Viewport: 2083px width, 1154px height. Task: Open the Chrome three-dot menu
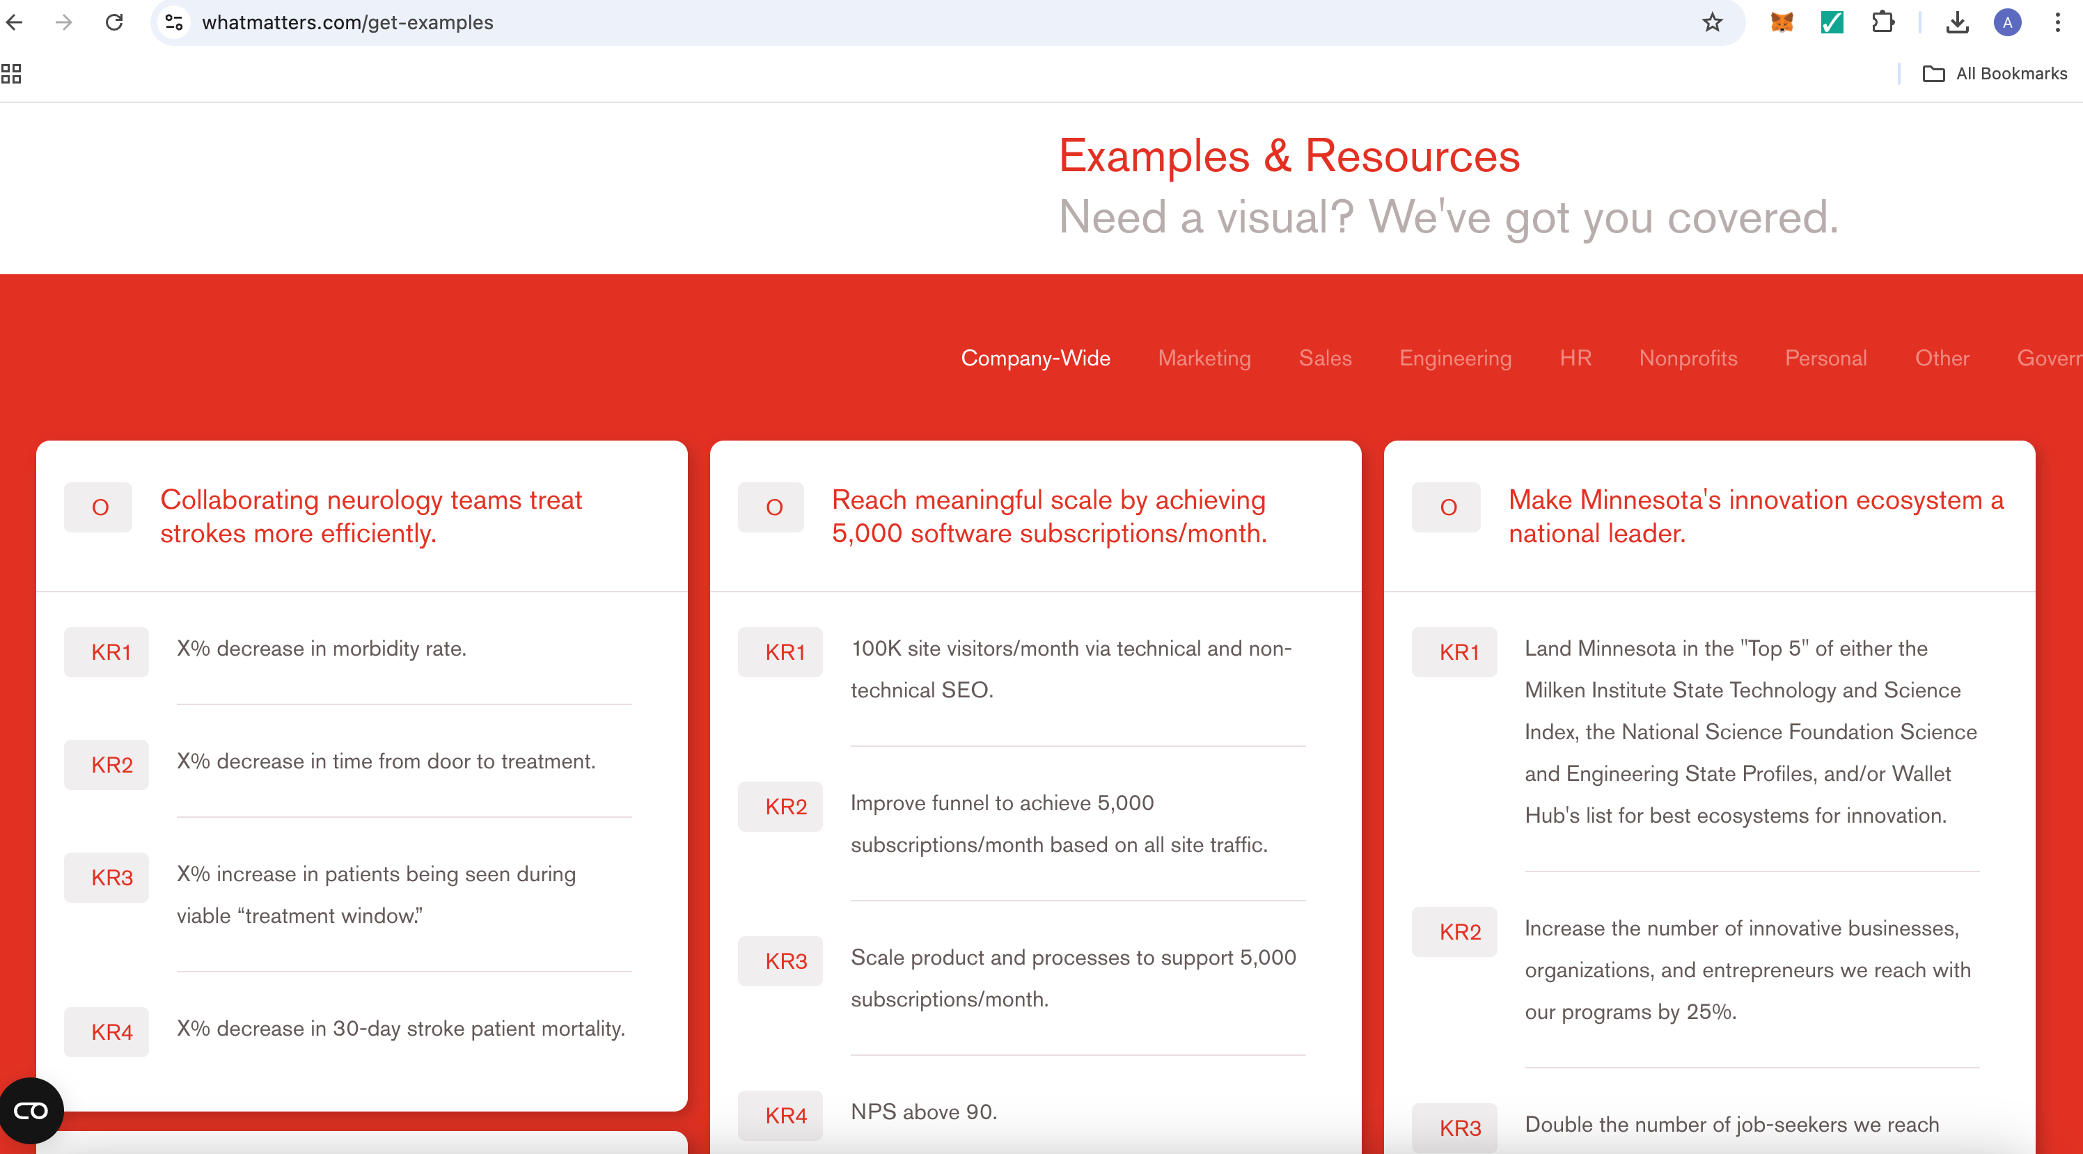pyautogui.click(x=2057, y=22)
